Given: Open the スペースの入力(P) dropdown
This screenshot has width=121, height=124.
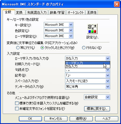Looking at the screenshot, I should point(88,81).
